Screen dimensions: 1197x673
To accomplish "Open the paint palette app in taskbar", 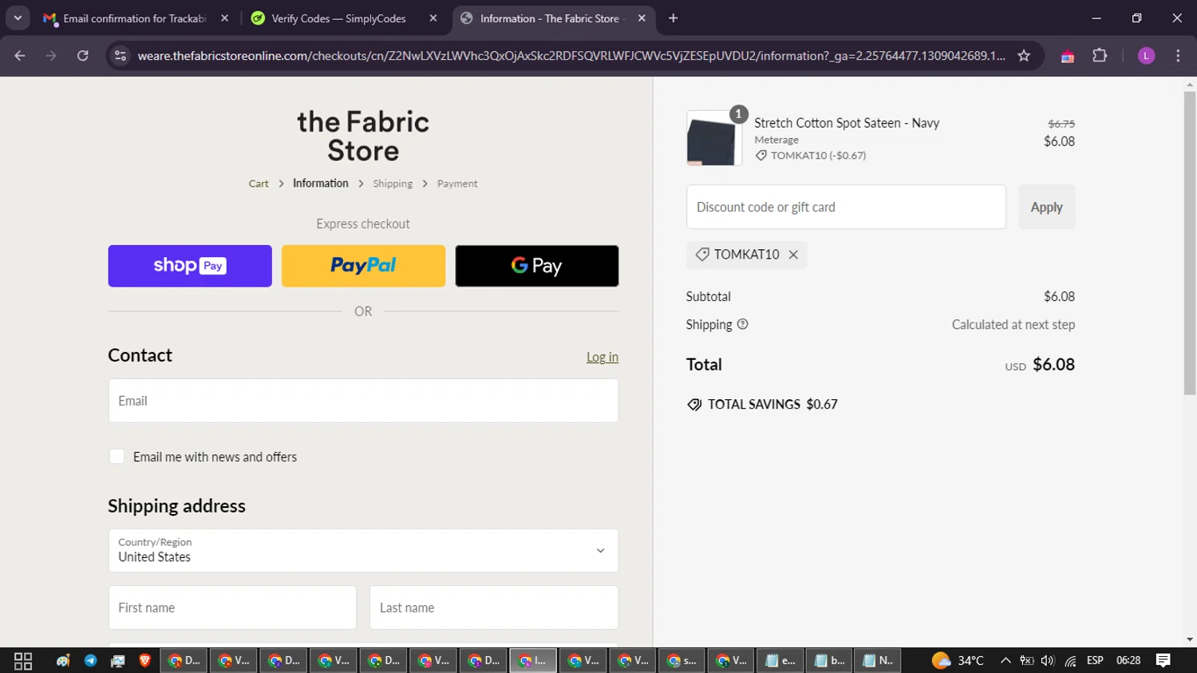I will point(63,661).
